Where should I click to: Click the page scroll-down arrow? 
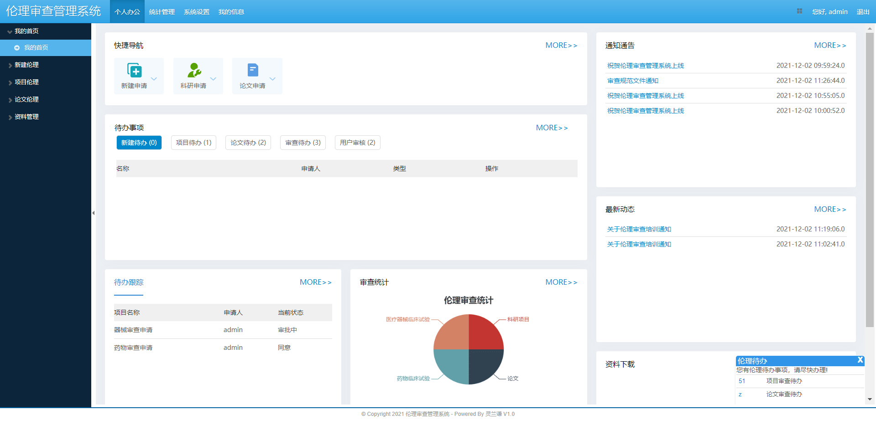click(x=870, y=399)
